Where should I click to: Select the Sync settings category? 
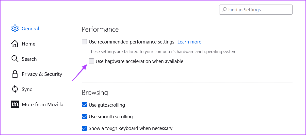pos(27,89)
